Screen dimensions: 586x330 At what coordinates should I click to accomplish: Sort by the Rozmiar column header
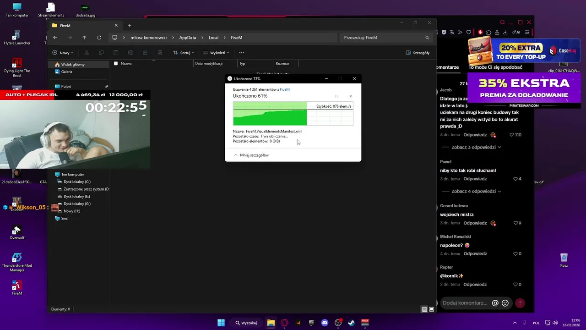(282, 64)
